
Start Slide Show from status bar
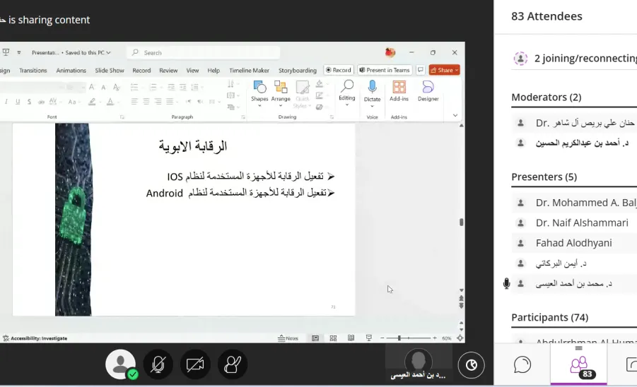pos(369,338)
